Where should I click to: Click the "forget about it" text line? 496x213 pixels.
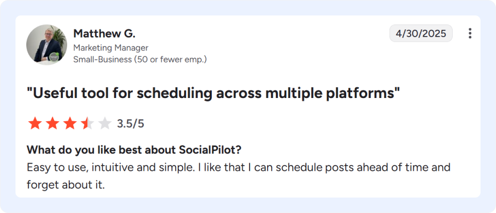pyautogui.click(x=66, y=185)
